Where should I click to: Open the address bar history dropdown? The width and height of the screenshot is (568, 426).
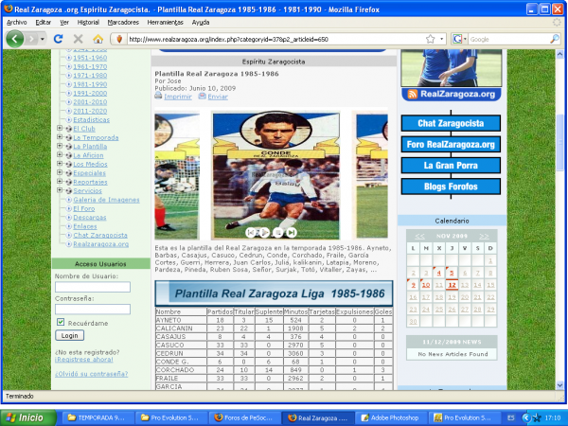coord(441,39)
